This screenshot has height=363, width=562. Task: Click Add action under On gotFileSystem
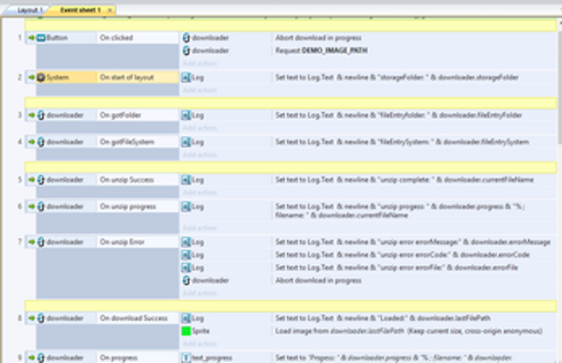point(200,154)
